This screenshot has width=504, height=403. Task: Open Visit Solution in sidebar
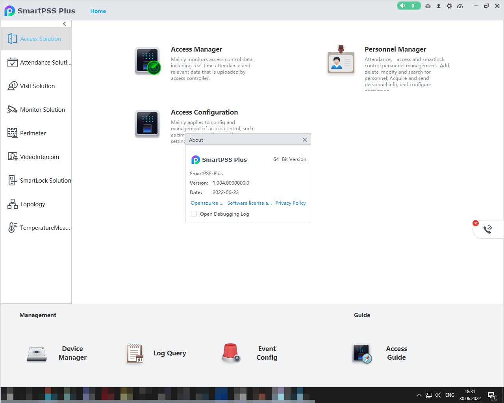point(36,86)
